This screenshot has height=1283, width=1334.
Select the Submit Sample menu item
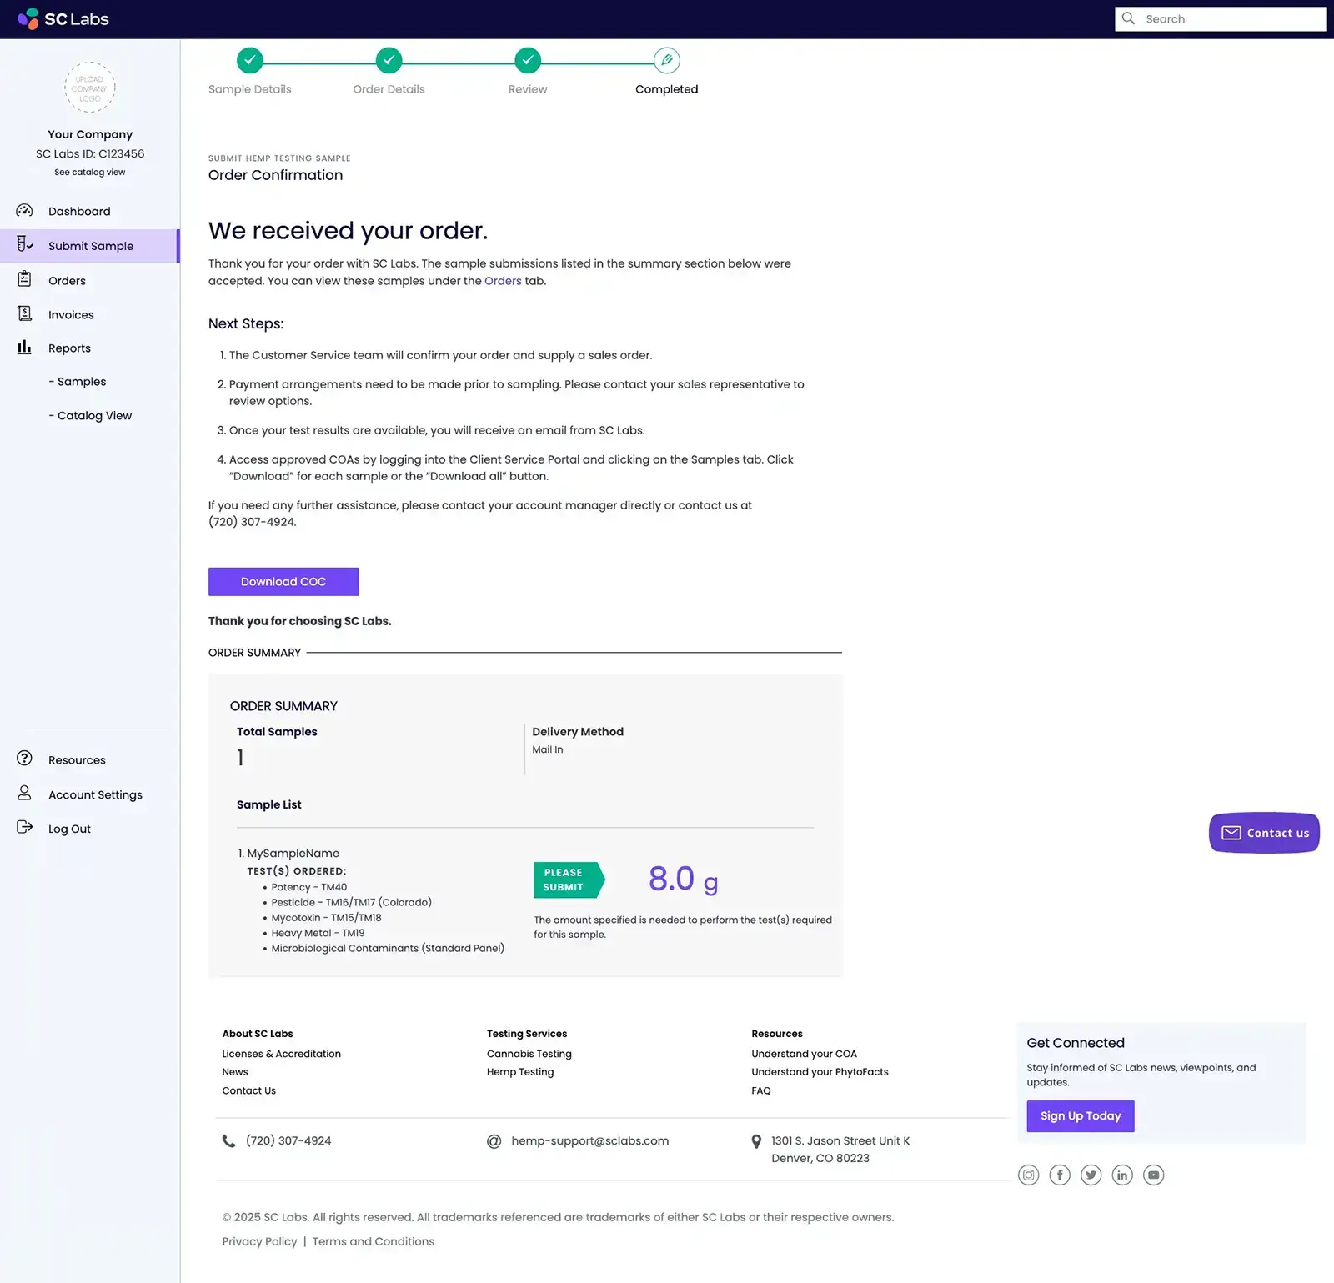point(92,246)
